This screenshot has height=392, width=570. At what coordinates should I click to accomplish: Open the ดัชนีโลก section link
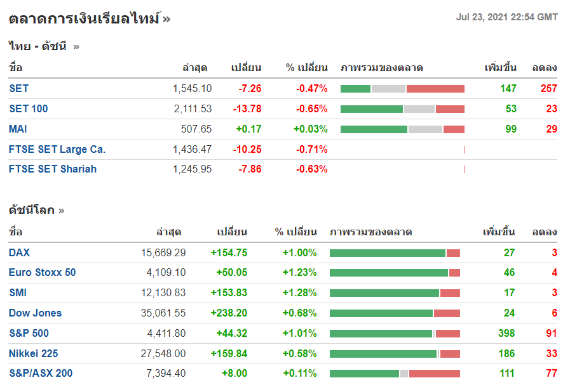pyautogui.click(x=36, y=210)
